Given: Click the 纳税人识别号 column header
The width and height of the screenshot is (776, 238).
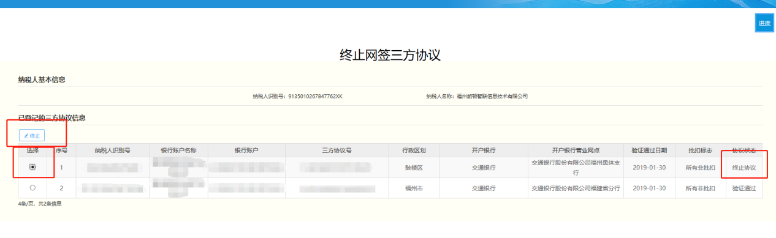Looking at the screenshot, I should [113, 151].
